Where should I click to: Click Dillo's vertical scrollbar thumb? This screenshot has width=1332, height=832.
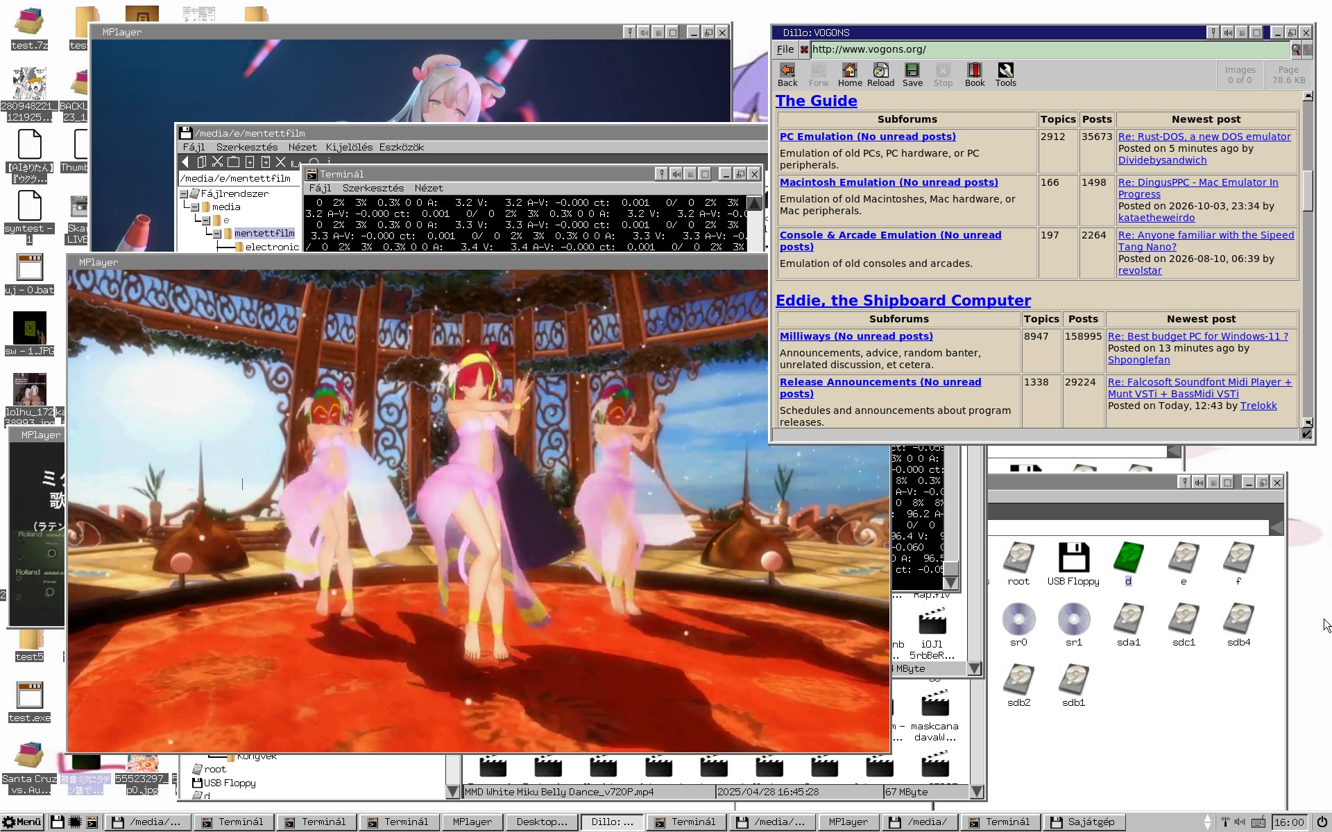pyautogui.click(x=1308, y=191)
